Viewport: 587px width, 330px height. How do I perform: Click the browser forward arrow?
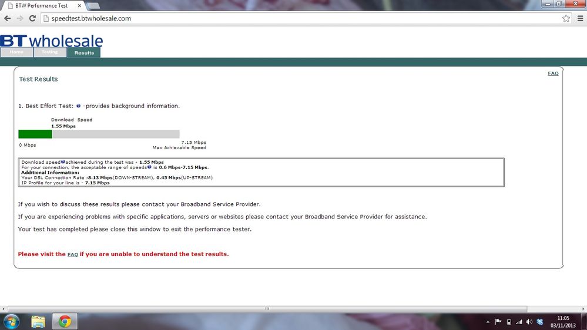[20, 18]
